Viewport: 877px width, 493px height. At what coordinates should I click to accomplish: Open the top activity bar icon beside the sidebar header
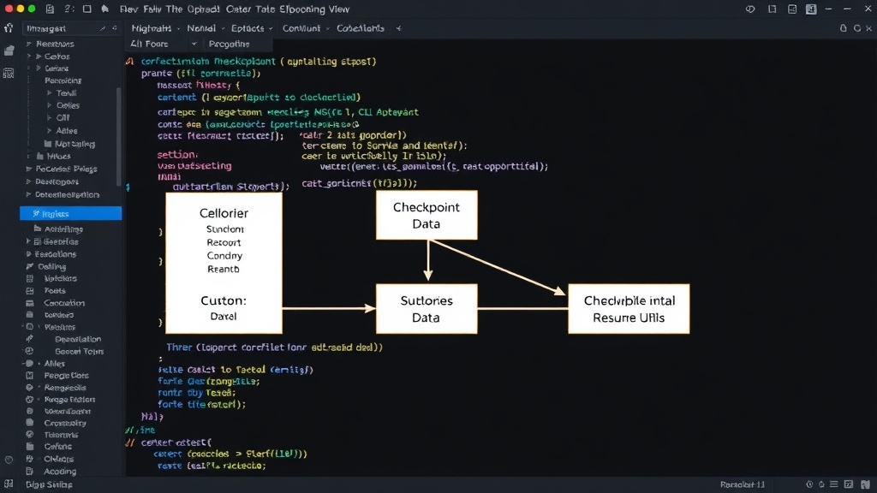click(x=9, y=28)
